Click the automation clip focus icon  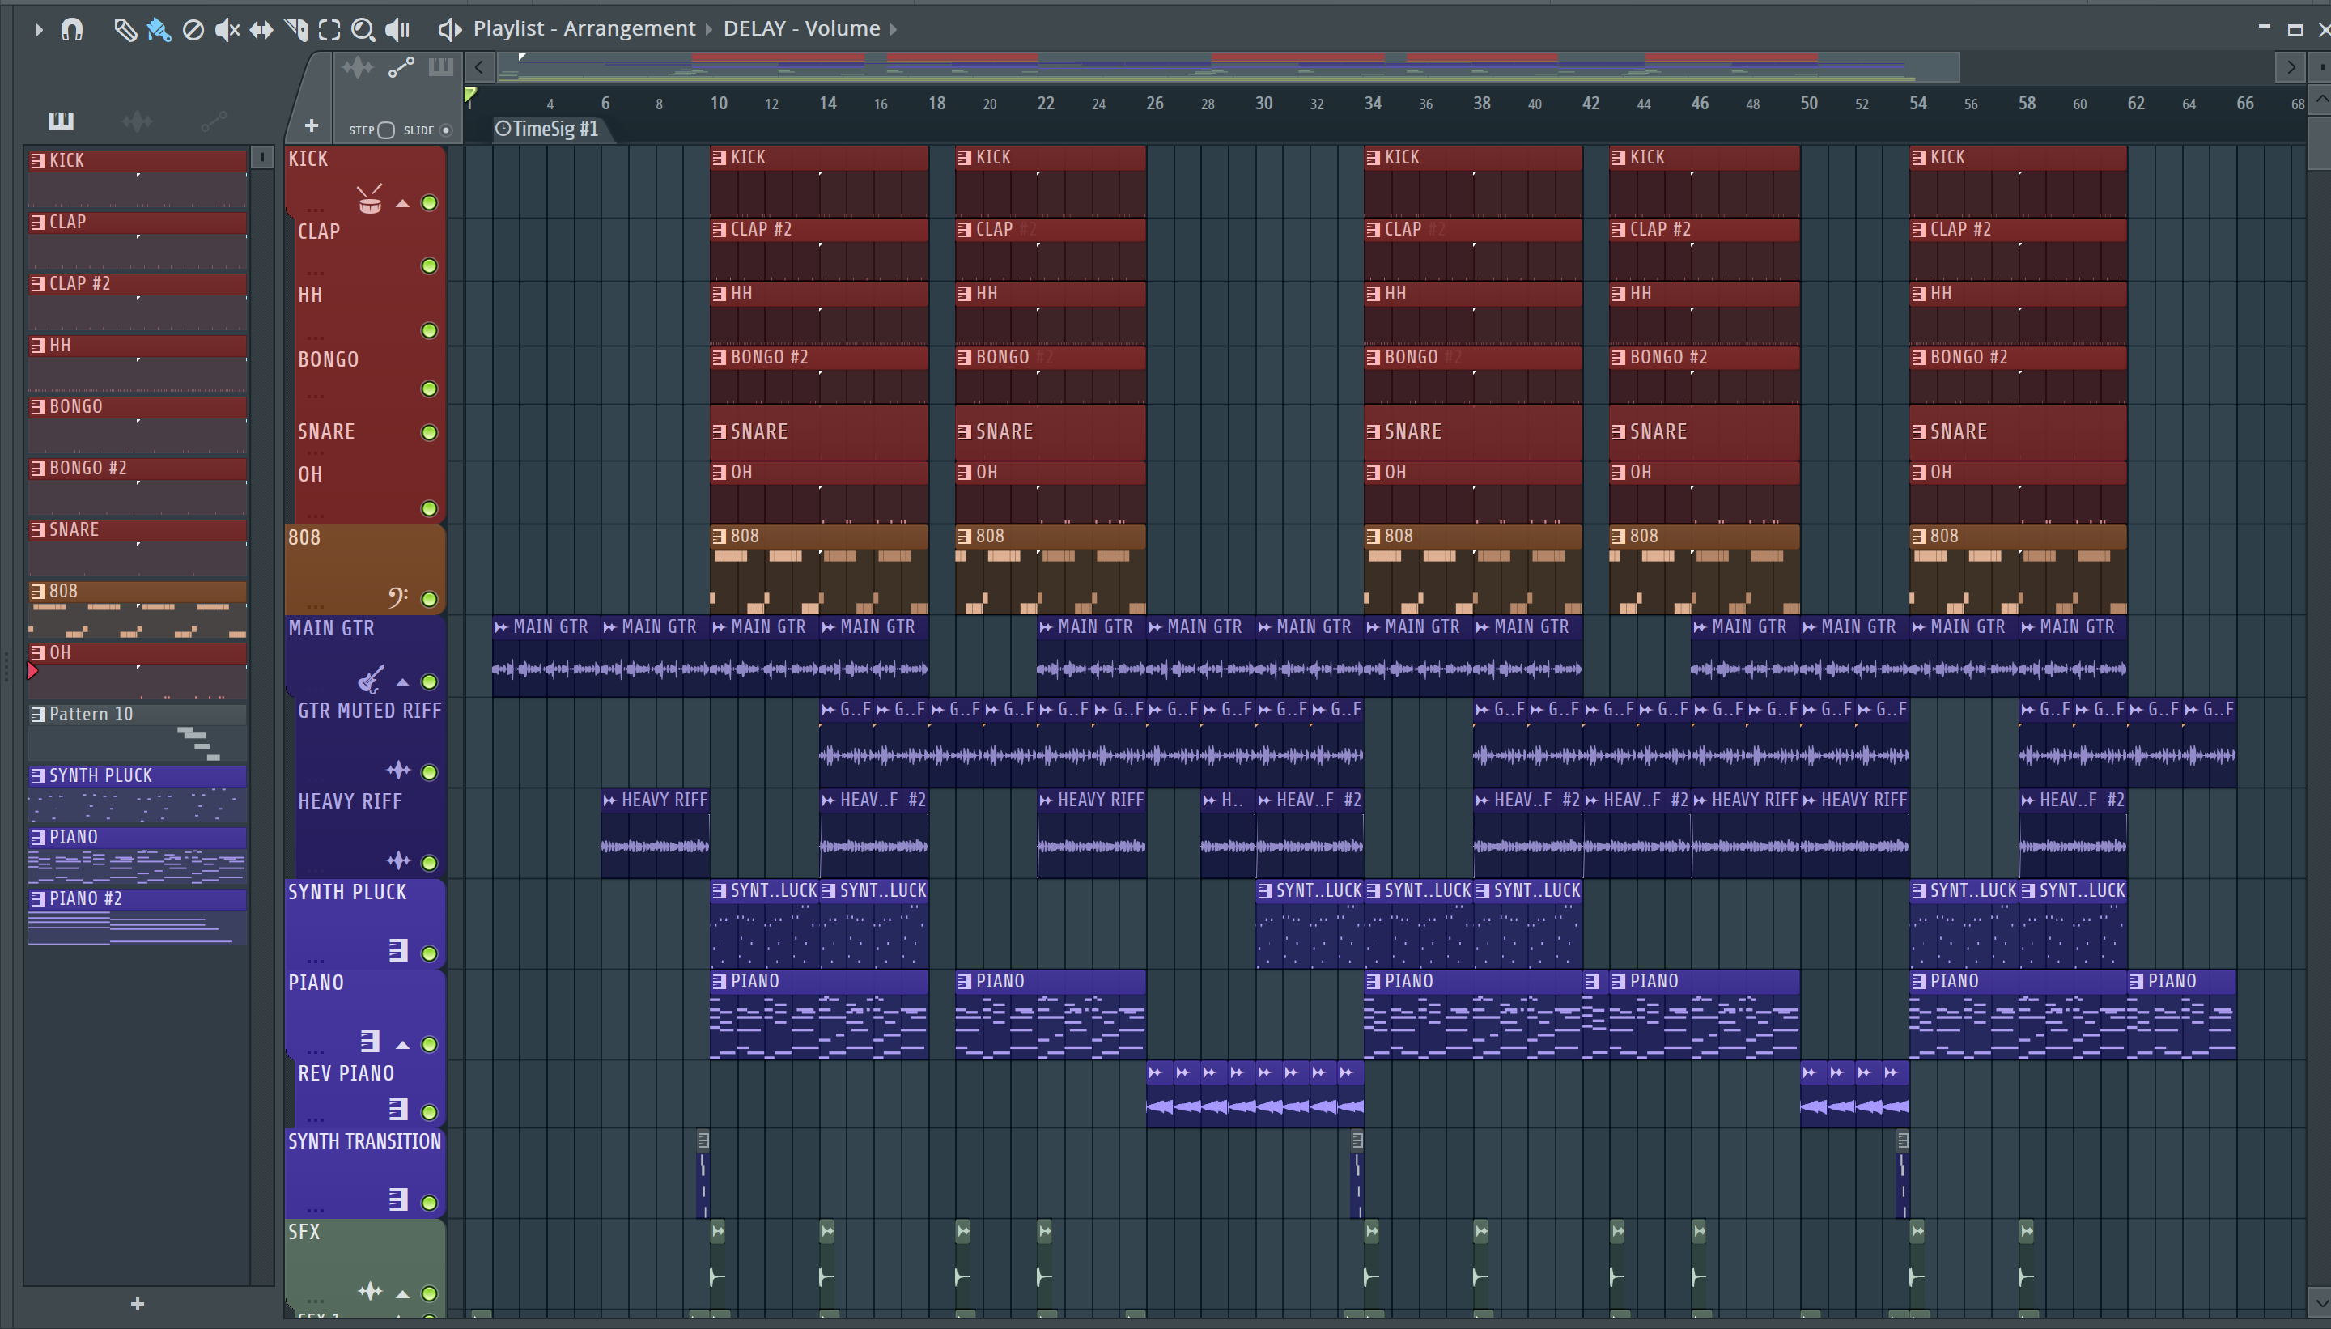click(x=401, y=67)
